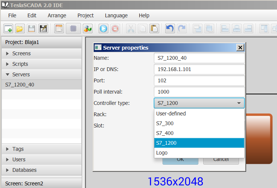
Task: Click the send to back icon
Action: coord(209,29)
